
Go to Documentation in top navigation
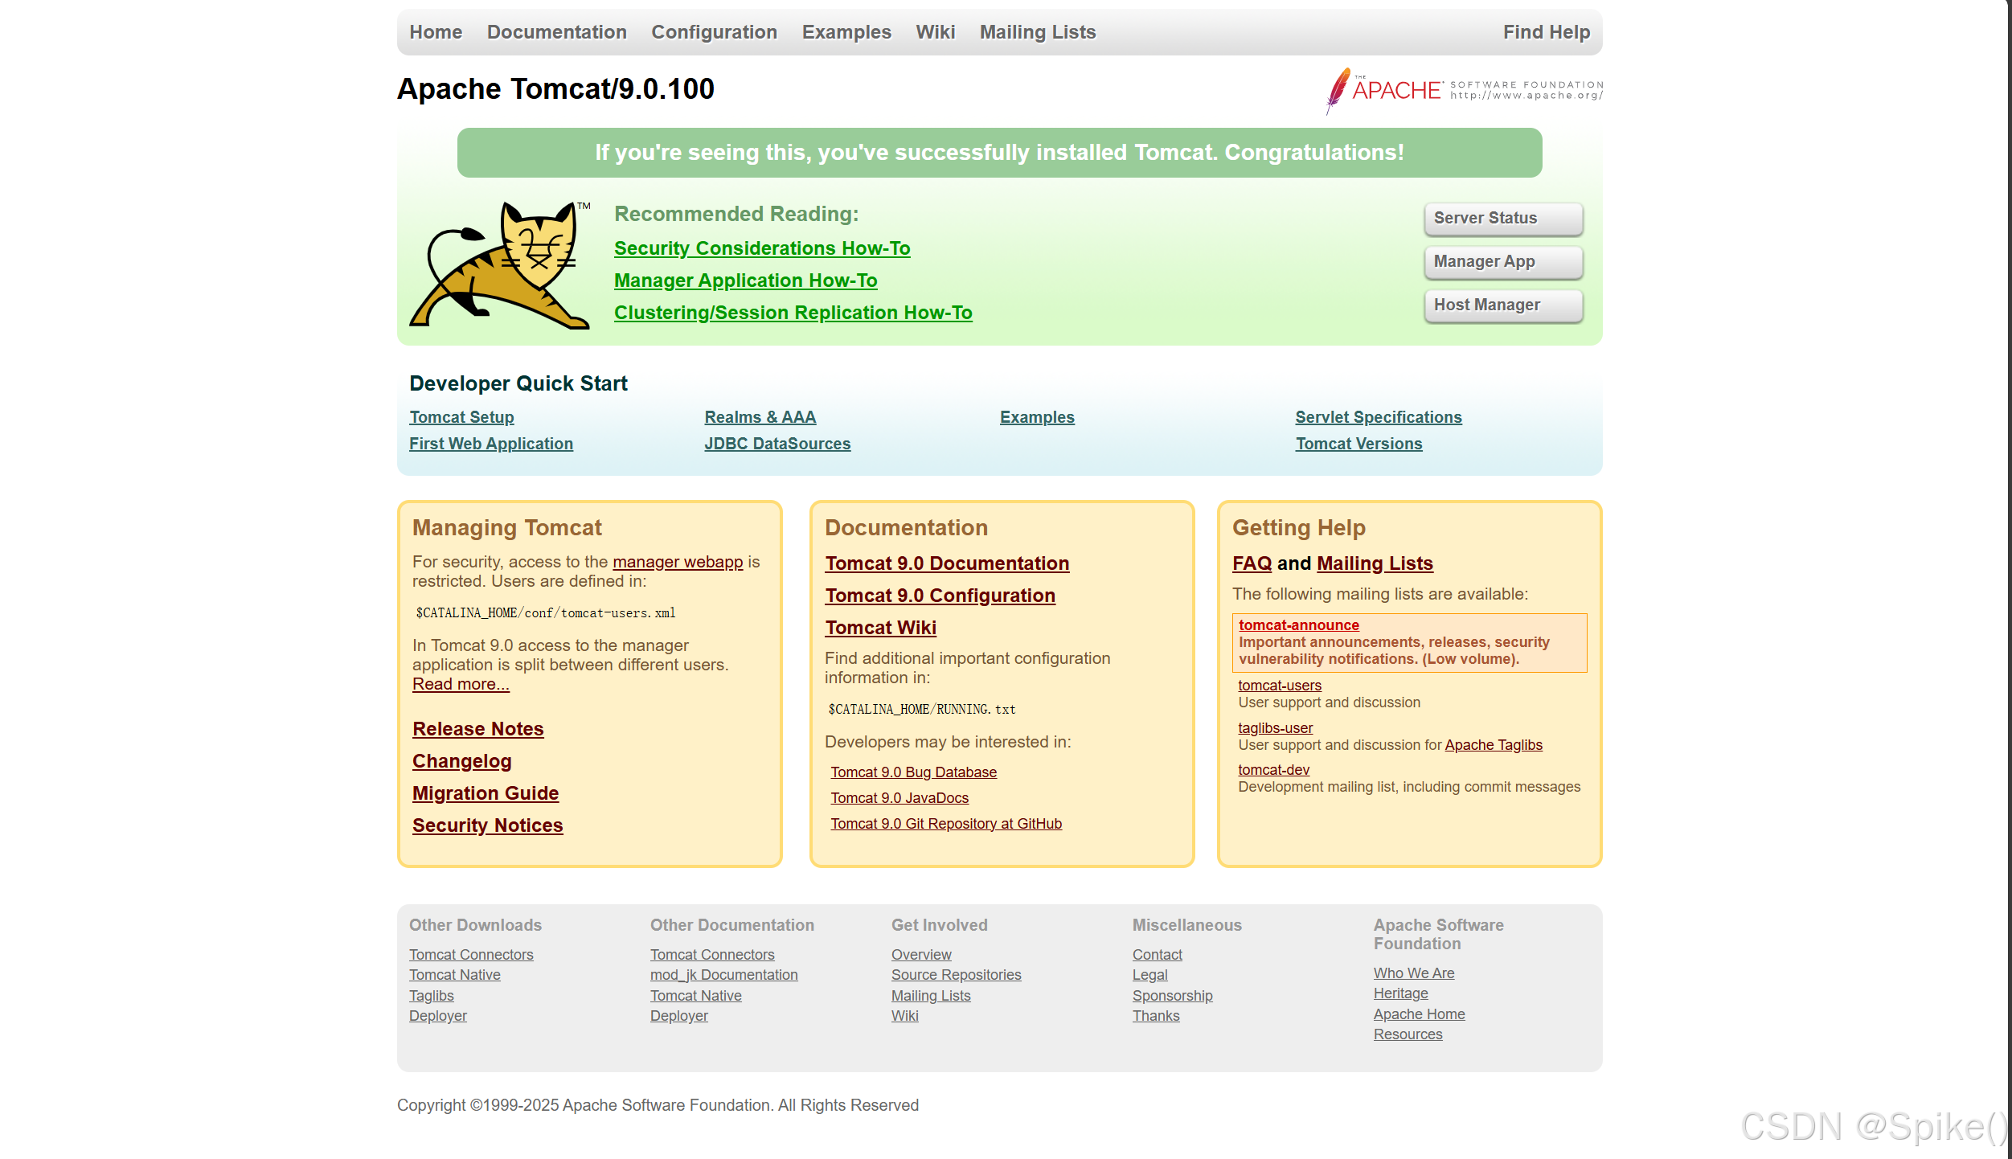[x=556, y=32]
